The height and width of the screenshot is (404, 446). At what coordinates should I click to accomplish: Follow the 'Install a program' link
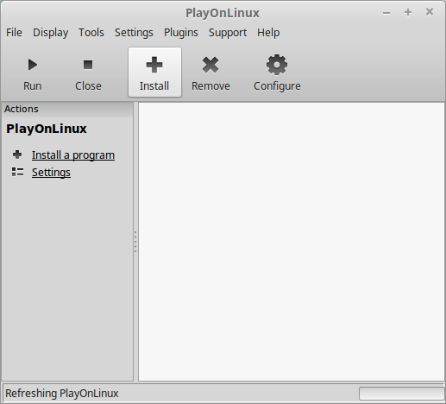[x=73, y=155]
